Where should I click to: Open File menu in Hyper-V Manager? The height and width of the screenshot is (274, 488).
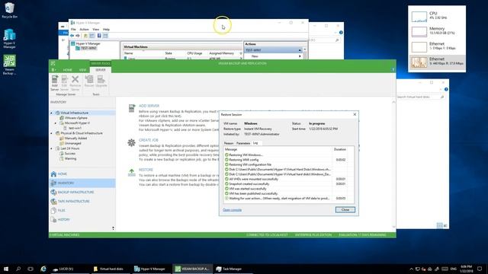(x=73, y=29)
